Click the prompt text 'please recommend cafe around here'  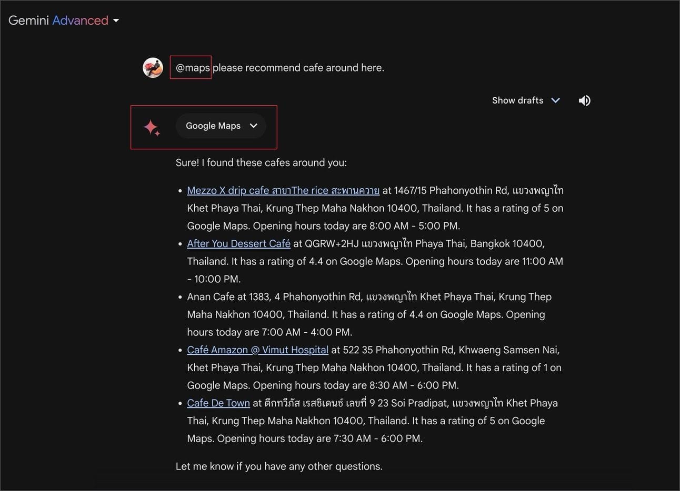point(298,68)
